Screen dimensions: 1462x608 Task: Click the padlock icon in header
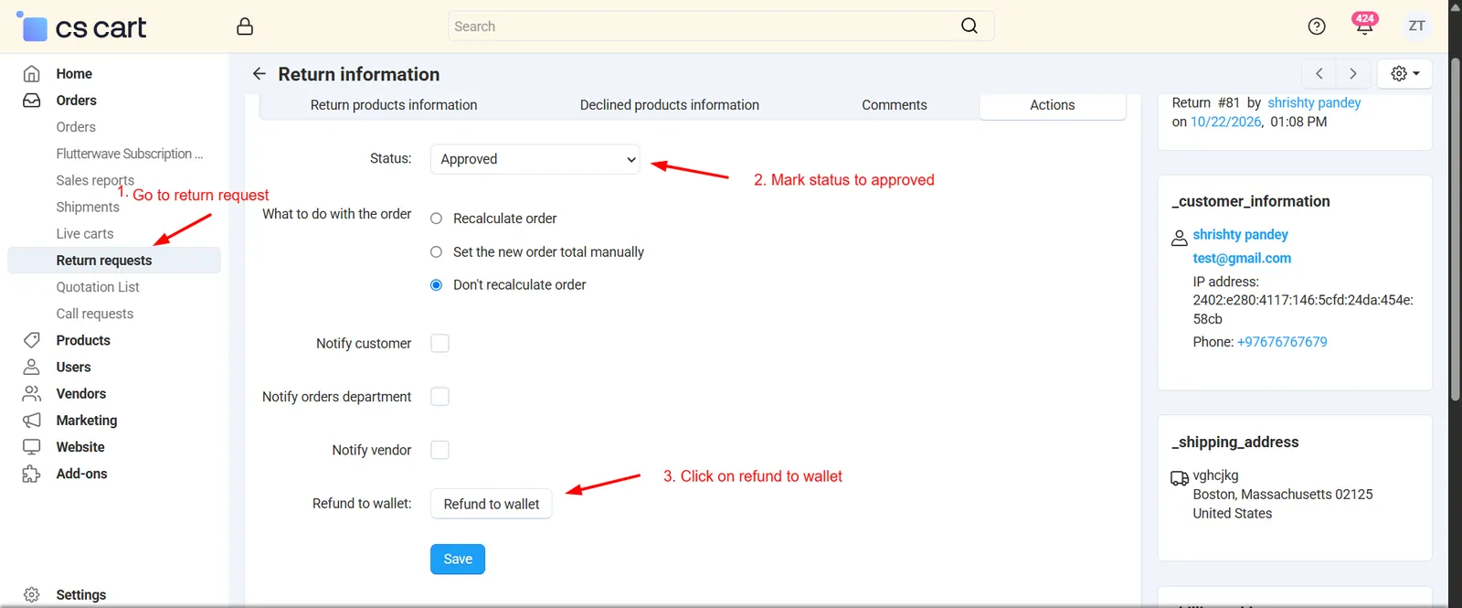pos(245,27)
